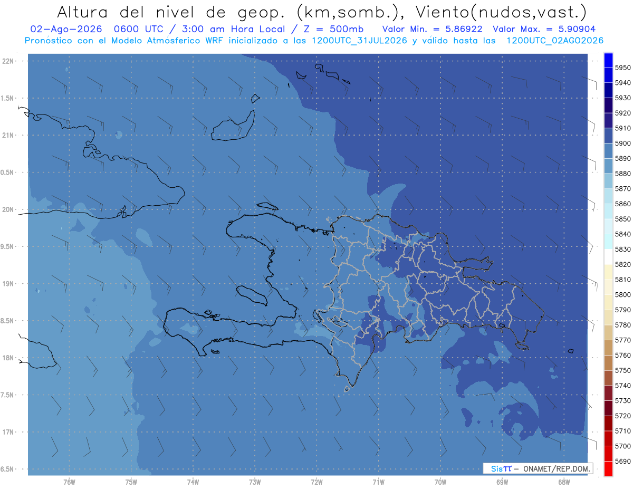Click the 'Valor Min. = 5.86922' readout
Viewport: 633px width, 489px height.
(432, 29)
